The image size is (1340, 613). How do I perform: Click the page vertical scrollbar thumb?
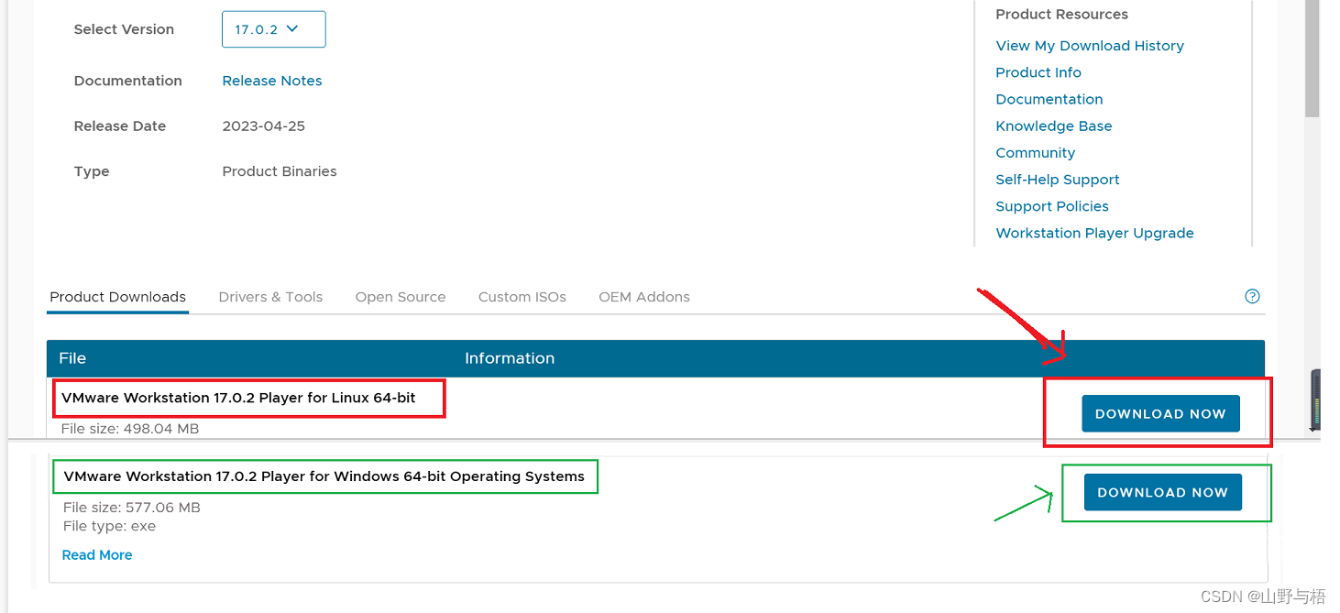point(1313,59)
